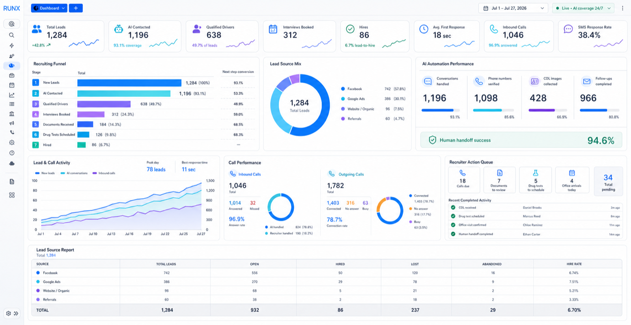The image size is (631, 325).
Task: Open the megaphone icon in the sidebar
Action: point(12,123)
